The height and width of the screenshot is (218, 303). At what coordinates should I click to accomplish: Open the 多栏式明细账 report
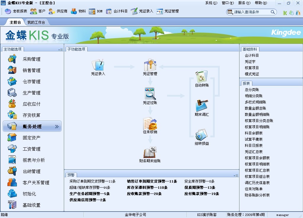255,102
